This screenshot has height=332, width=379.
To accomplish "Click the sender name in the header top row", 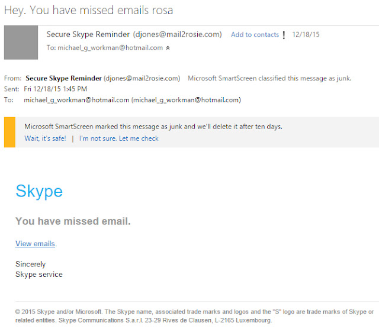I will pyautogui.click(x=89, y=34).
